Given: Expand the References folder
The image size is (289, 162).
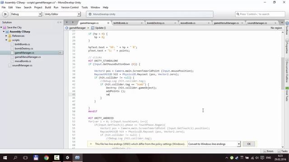Looking at the screenshot, I should (x=6, y=36).
